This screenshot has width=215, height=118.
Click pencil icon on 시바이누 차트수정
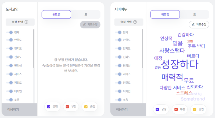[x=193, y=24]
